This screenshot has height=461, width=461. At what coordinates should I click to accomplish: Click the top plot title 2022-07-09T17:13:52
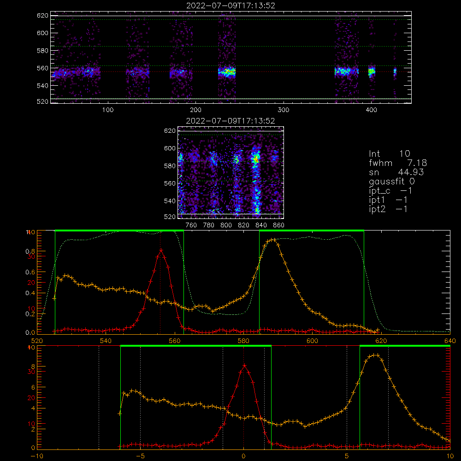click(230, 6)
